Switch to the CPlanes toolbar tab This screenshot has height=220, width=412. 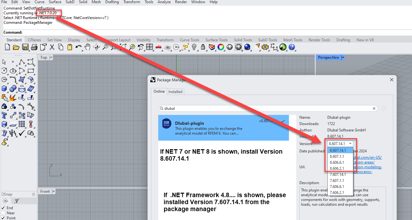[34, 40]
